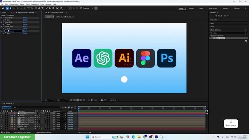
Task: Click the Graph Editor icon in timeline header
Action: point(75,107)
